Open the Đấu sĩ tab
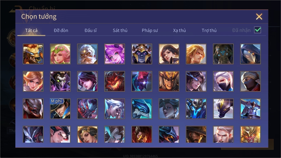Screen dimensions: 281x158 [x=91, y=31]
